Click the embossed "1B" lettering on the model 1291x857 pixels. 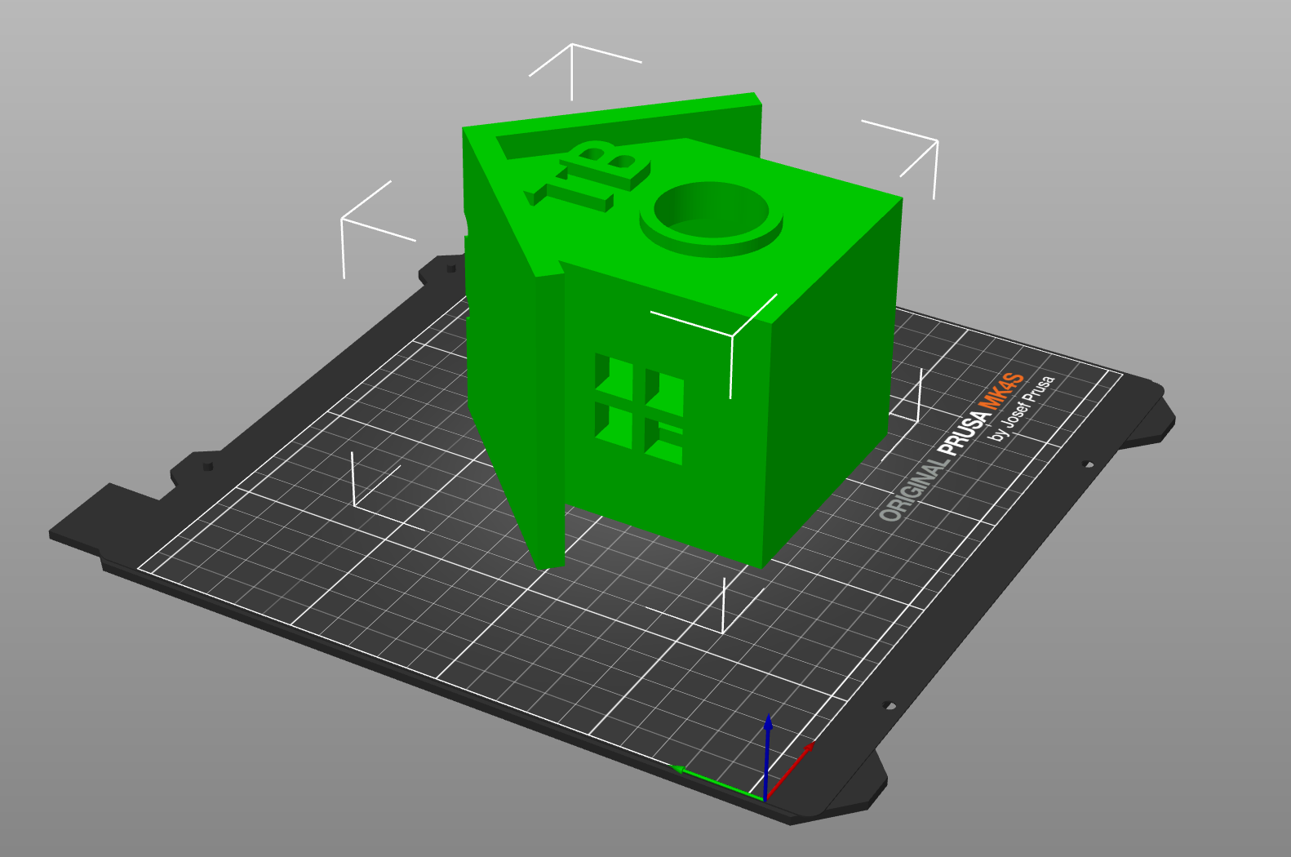588,175
